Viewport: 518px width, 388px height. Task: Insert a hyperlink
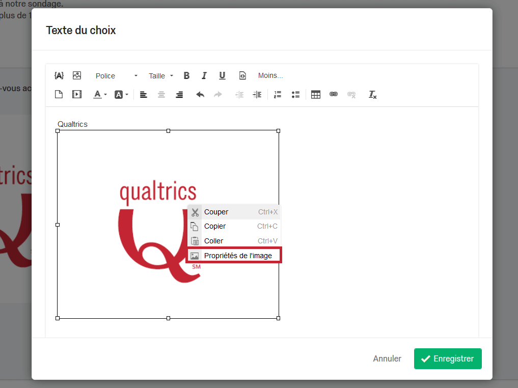pos(334,94)
